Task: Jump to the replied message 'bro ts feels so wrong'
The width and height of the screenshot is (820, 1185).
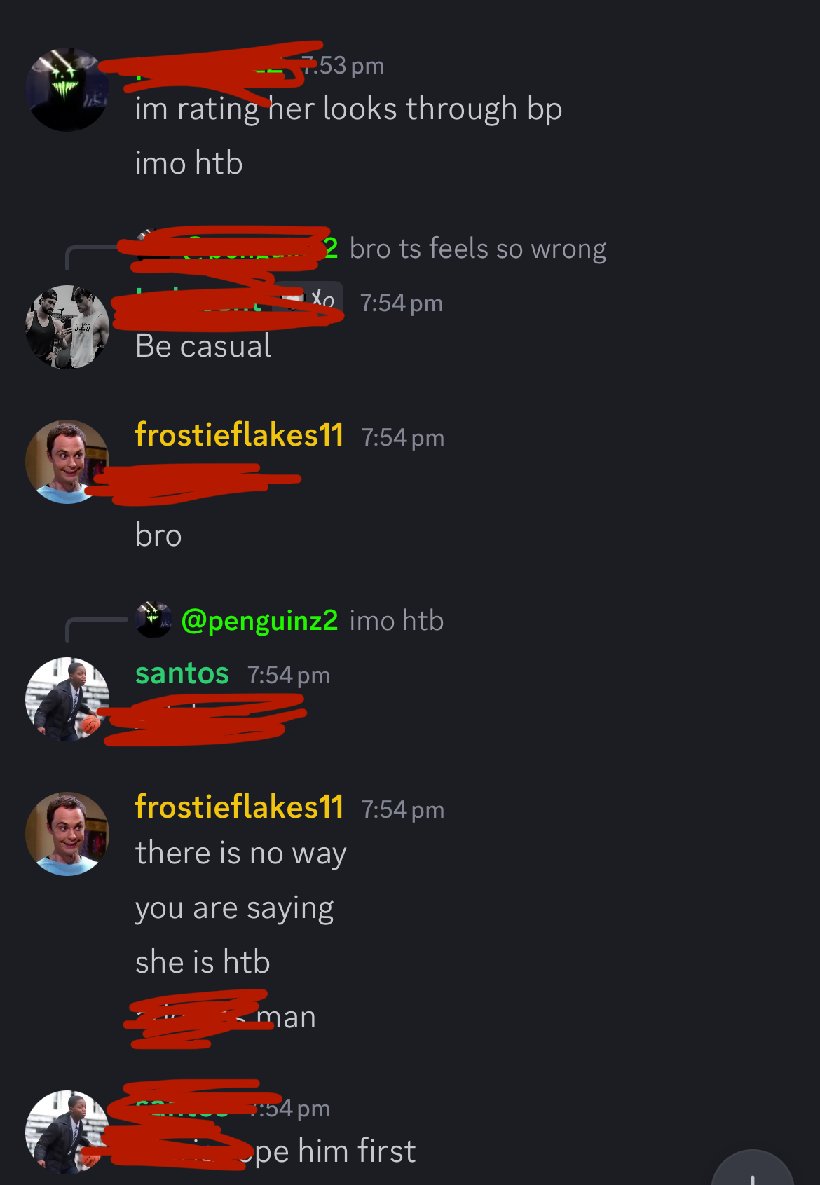Action: click(x=477, y=249)
